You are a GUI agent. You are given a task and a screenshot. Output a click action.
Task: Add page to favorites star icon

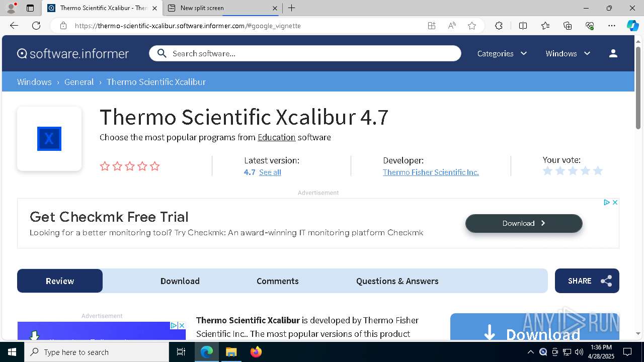tap(472, 26)
